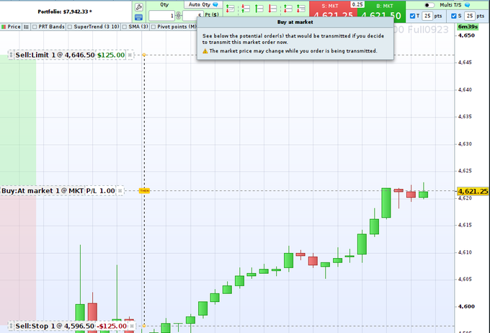Grab the Sell:Limit order move handle
Viewport: 490px width, 333px height.
tap(11, 55)
